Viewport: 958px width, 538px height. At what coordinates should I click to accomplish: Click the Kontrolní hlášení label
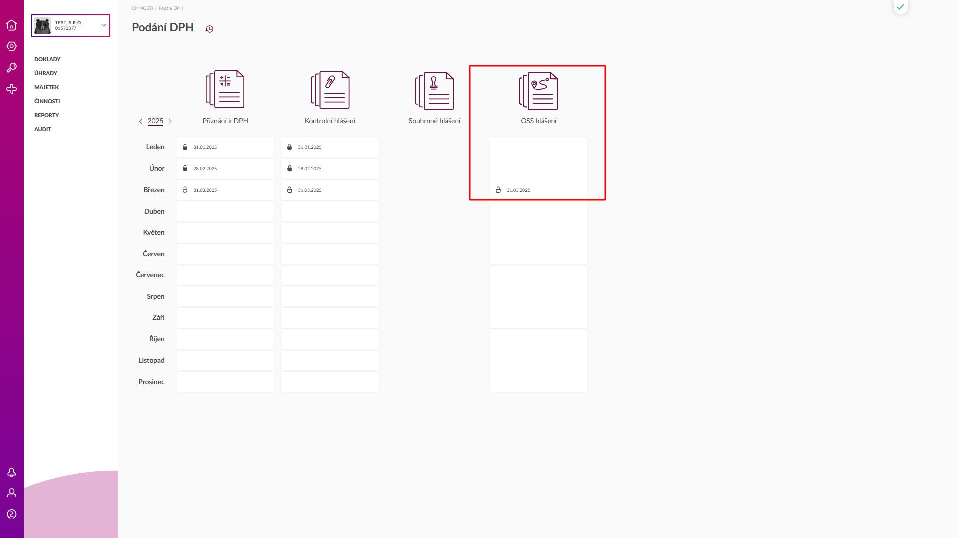330,121
